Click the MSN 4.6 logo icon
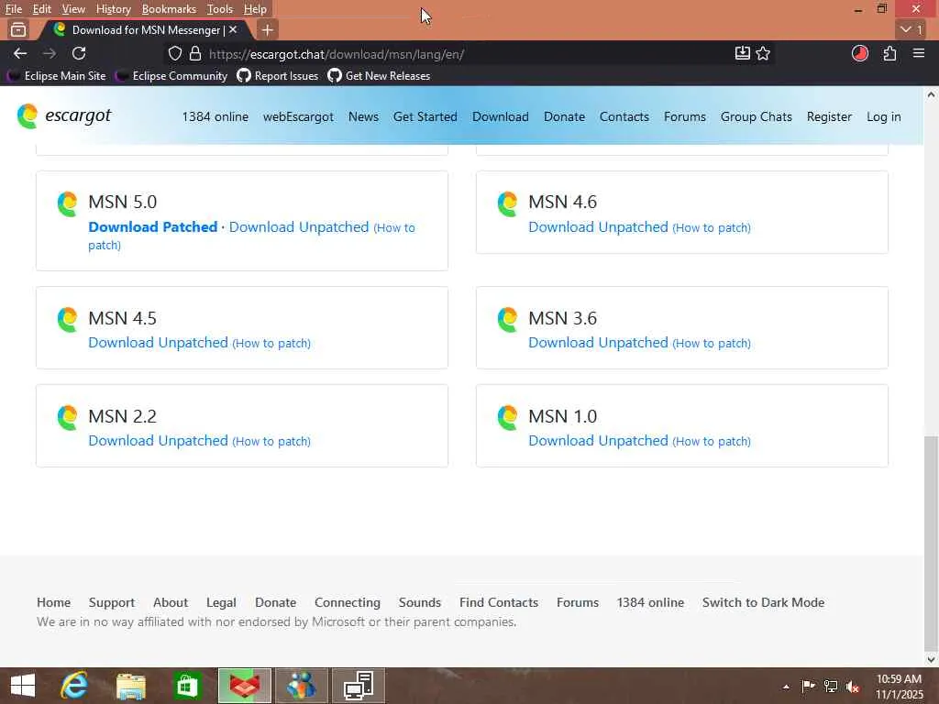The image size is (939, 704). 507,203
